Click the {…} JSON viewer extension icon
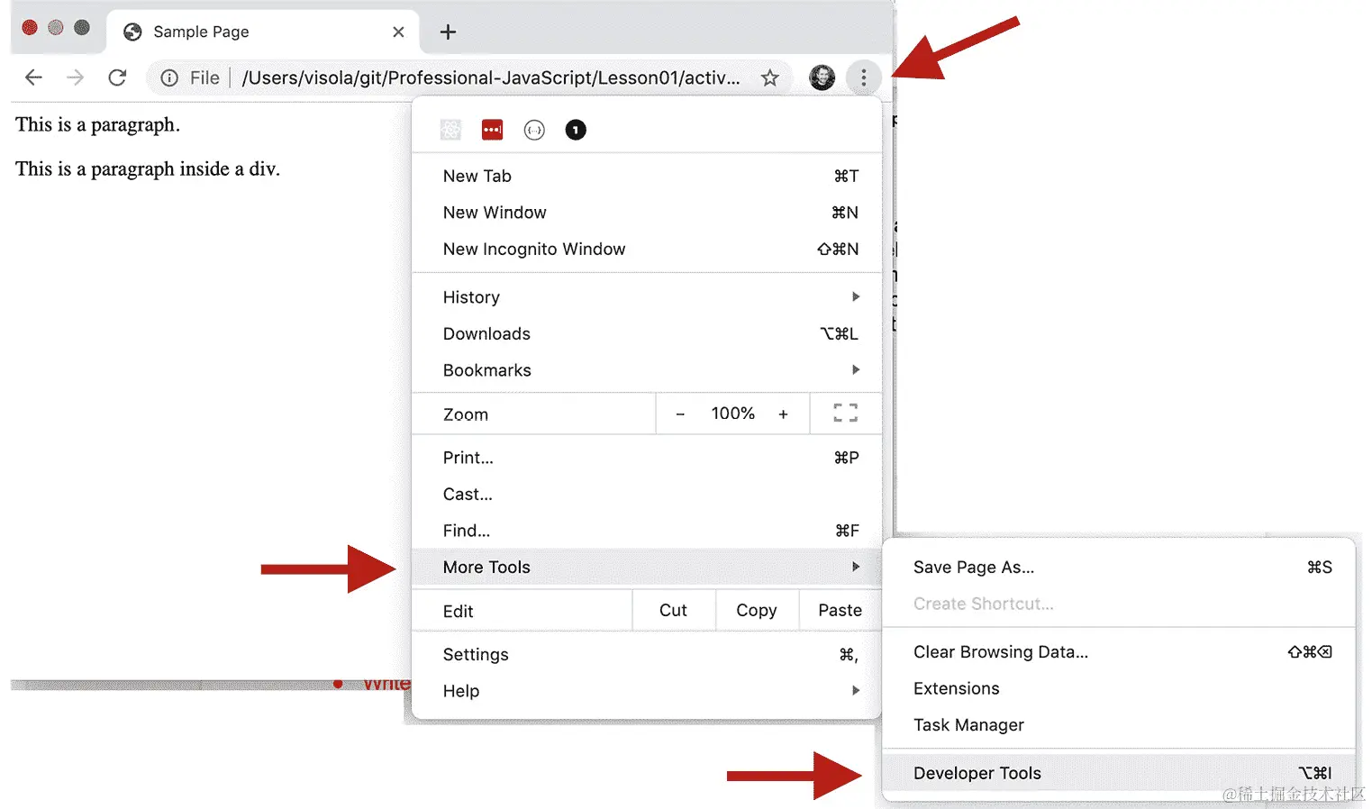The width and height of the screenshot is (1372, 809). [x=534, y=129]
